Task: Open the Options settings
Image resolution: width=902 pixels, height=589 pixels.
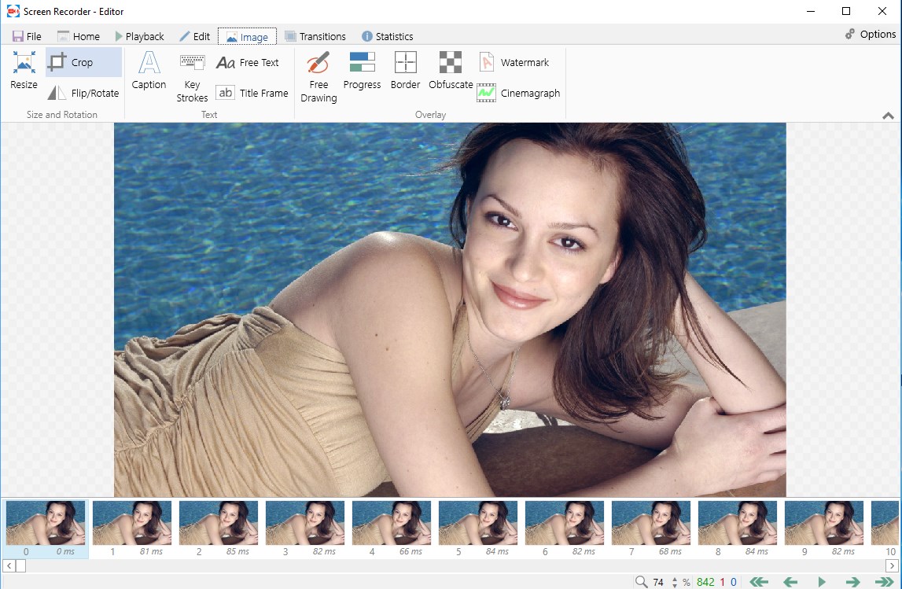Action: coord(870,34)
